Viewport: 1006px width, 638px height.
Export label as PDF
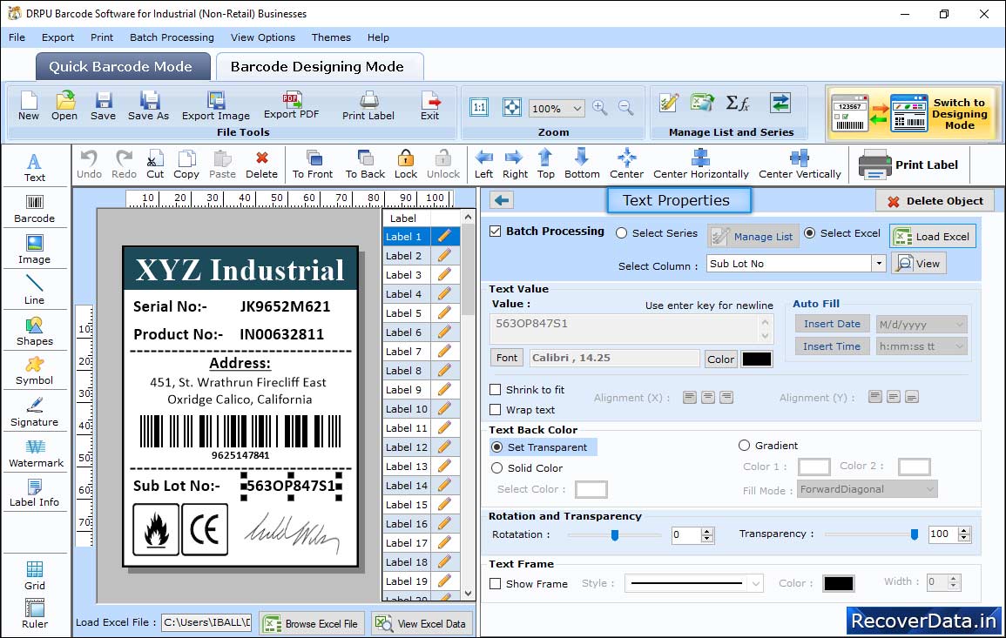pos(291,106)
